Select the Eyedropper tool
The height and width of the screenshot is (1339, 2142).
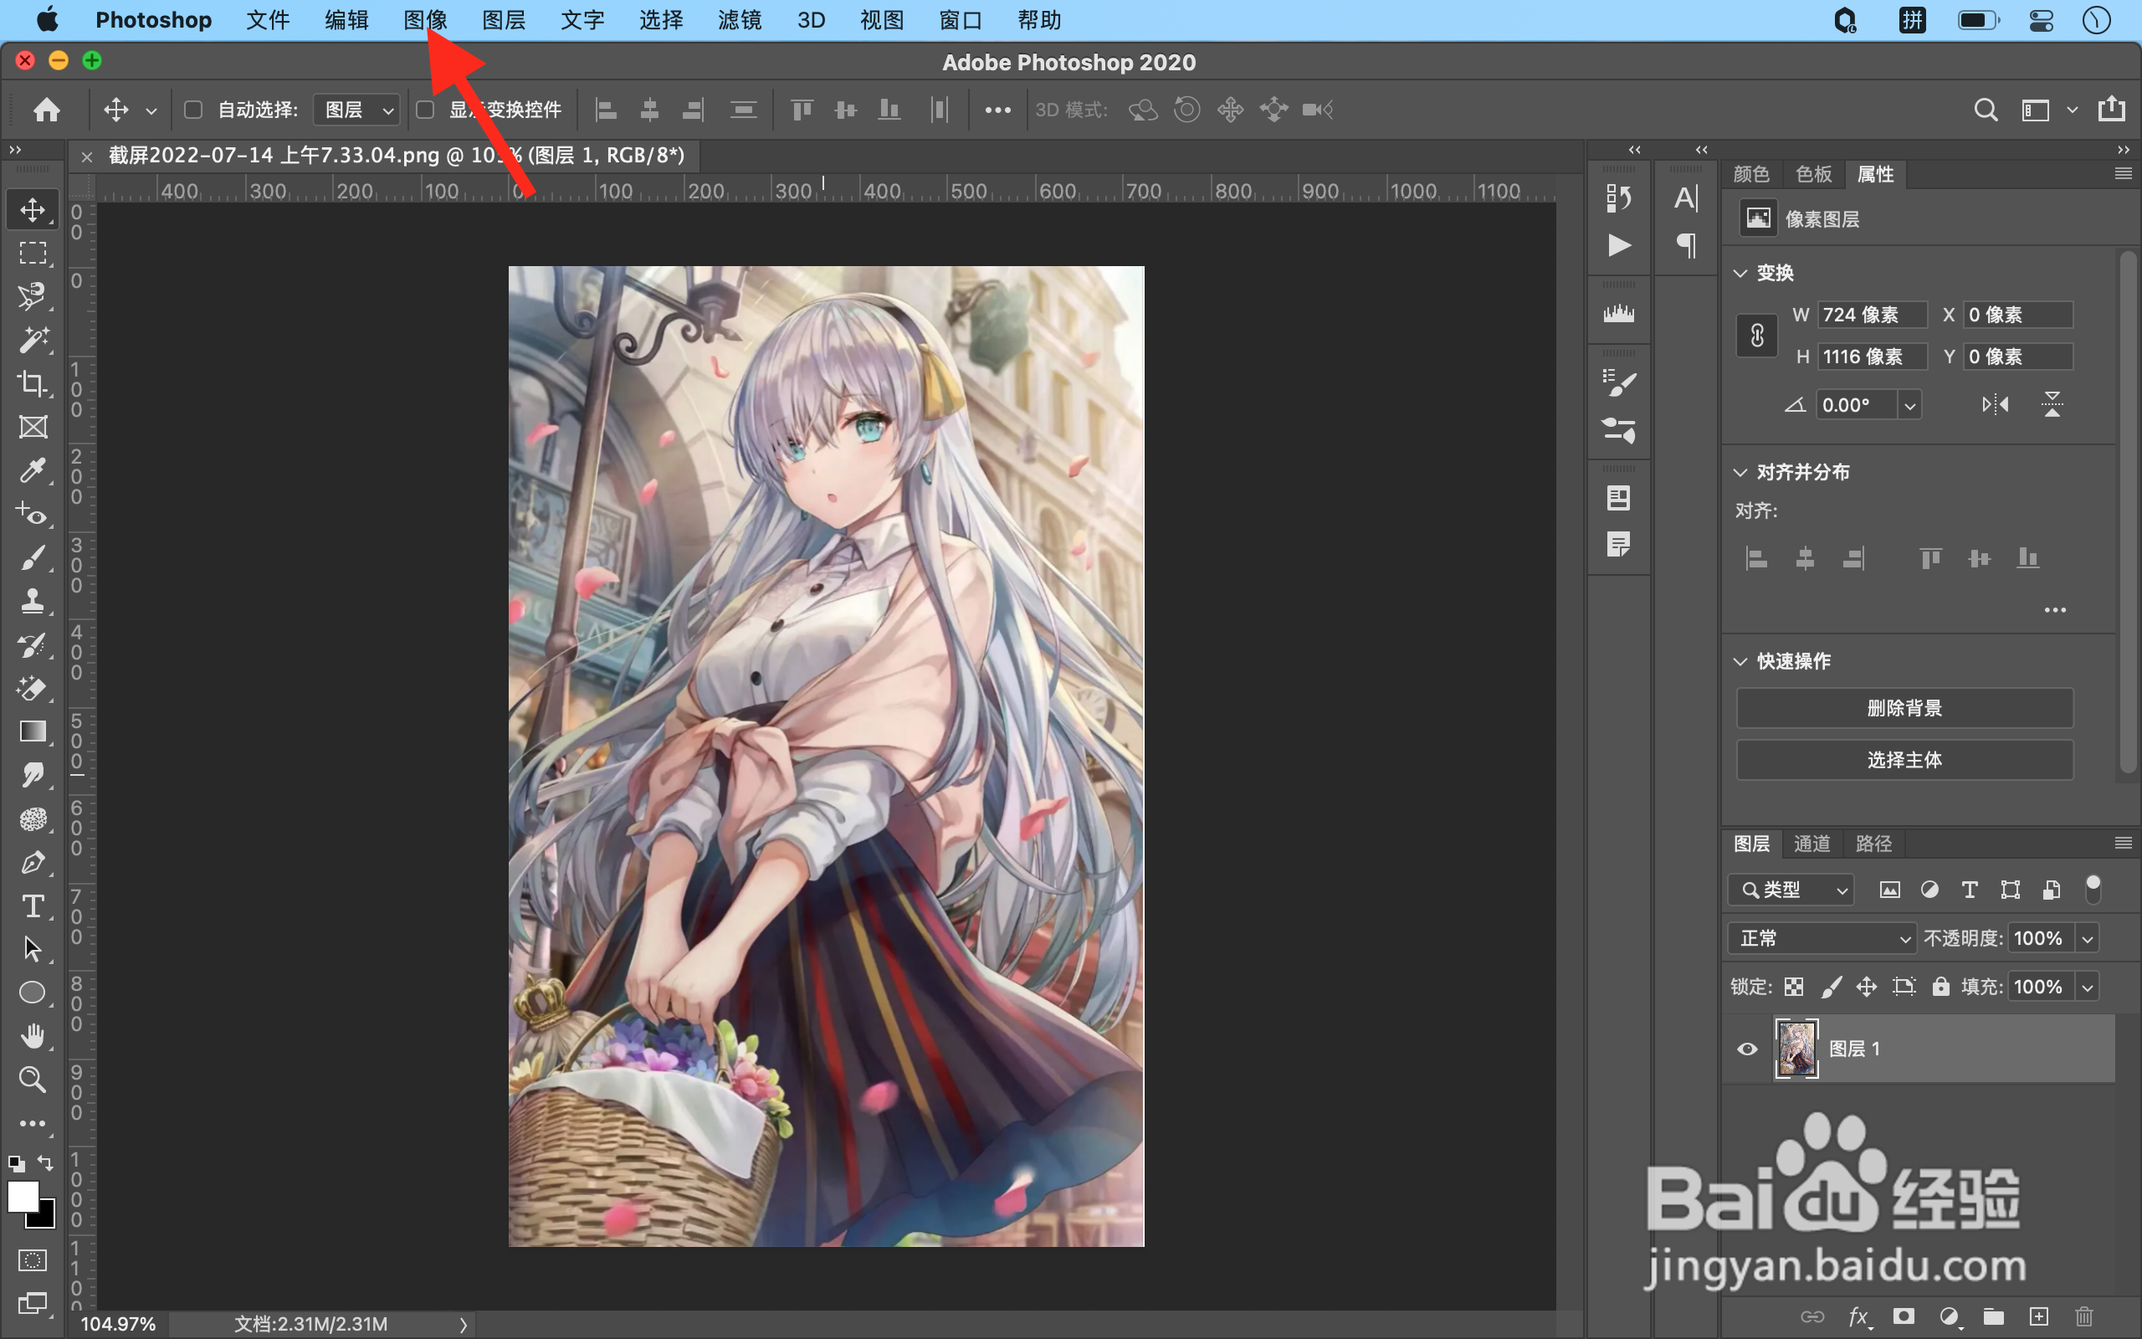[x=33, y=470]
